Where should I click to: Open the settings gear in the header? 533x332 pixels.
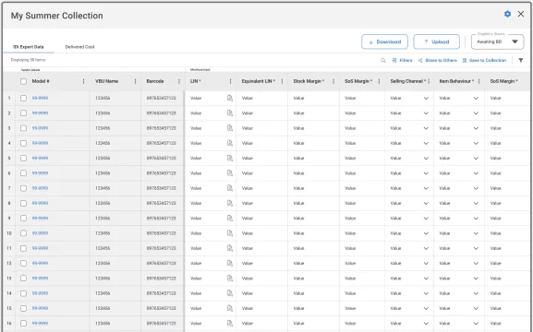pyautogui.click(x=507, y=14)
